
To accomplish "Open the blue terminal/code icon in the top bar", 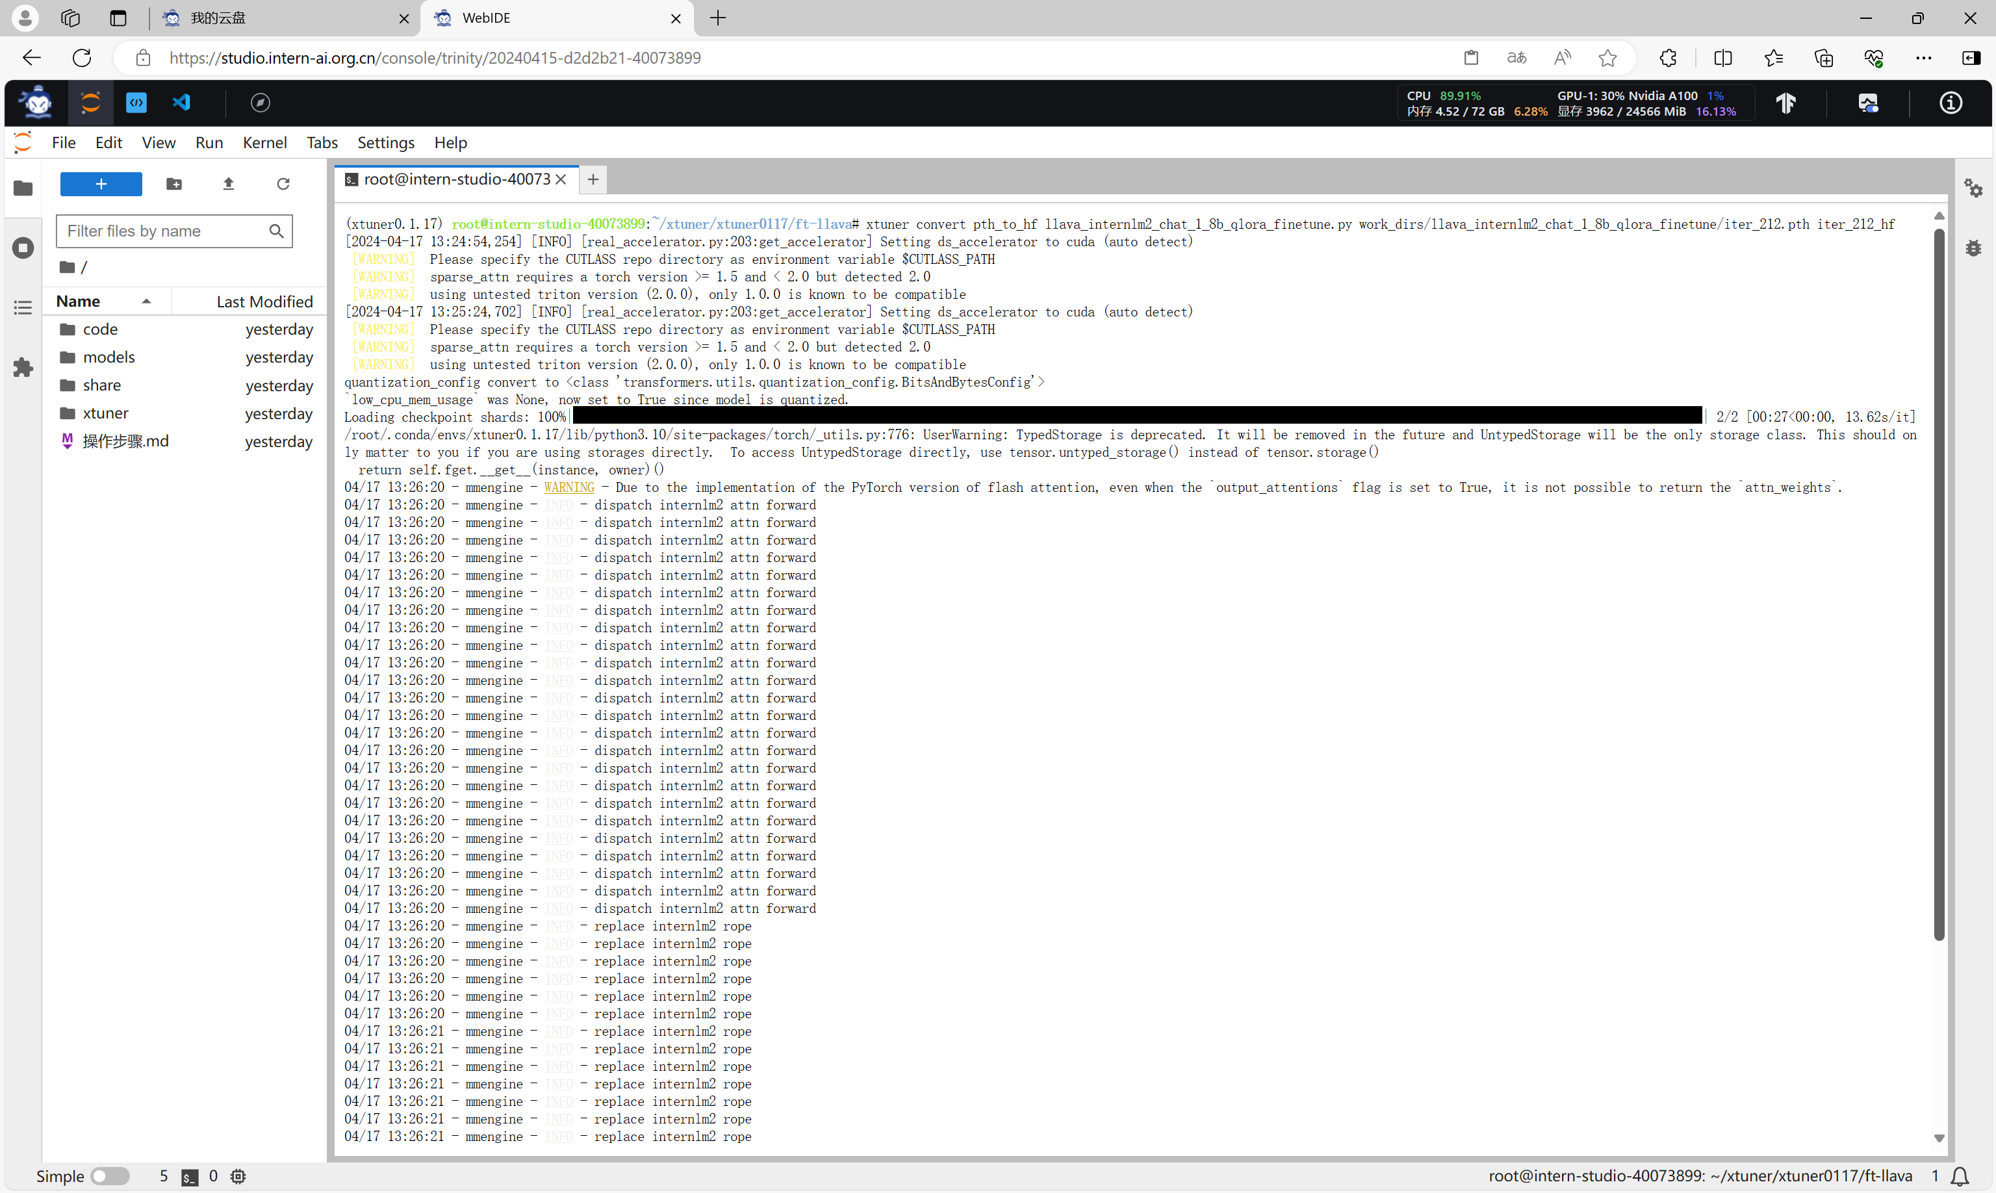I will click(136, 102).
